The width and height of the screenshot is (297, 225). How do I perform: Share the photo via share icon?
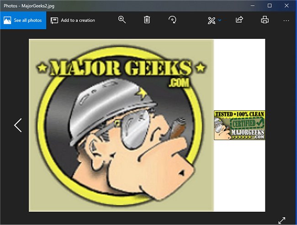click(239, 20)
